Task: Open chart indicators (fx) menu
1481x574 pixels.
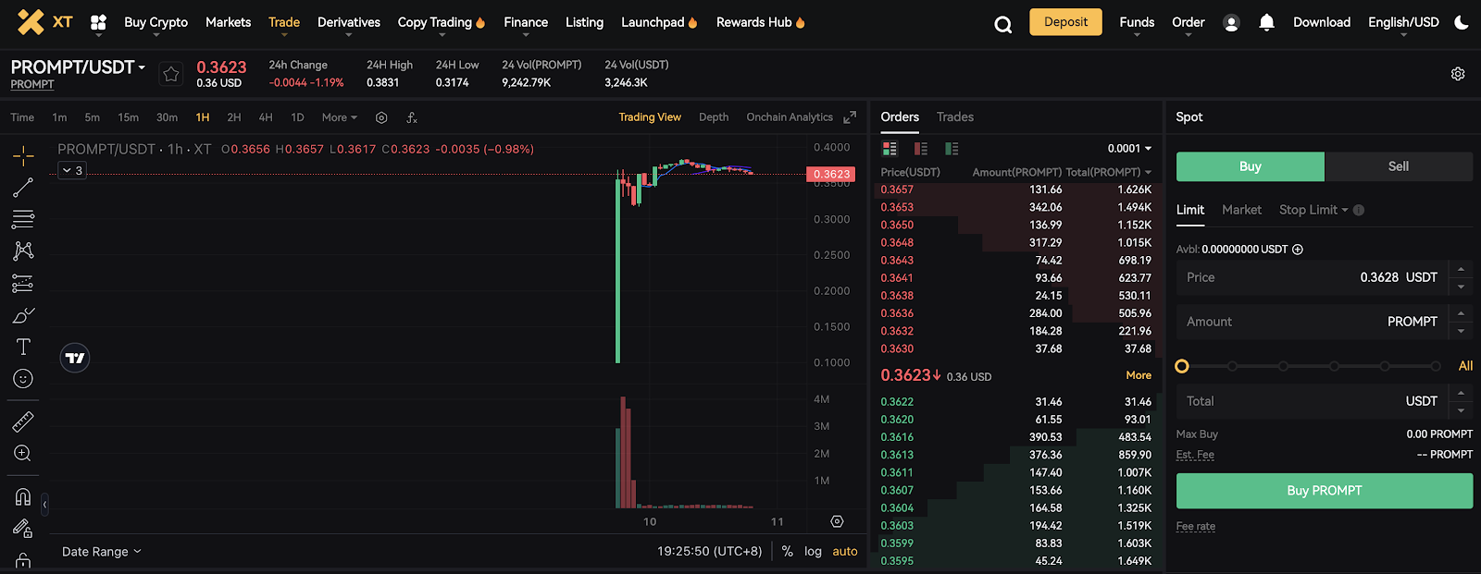Action: click(x=412, y=117)
